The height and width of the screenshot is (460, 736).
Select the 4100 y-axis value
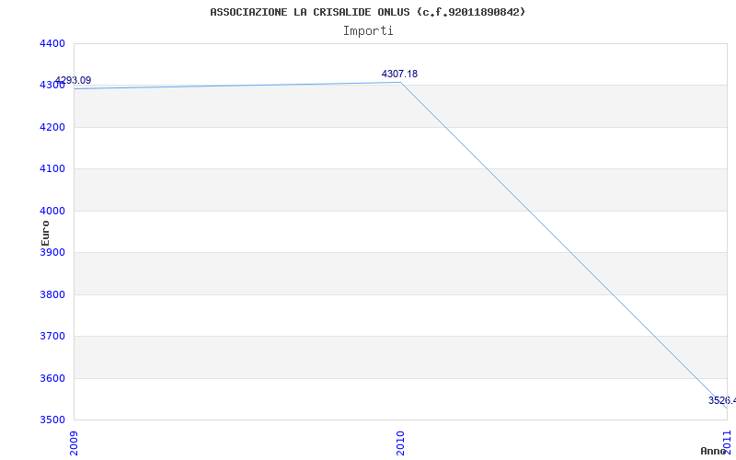tap(52, 169)
